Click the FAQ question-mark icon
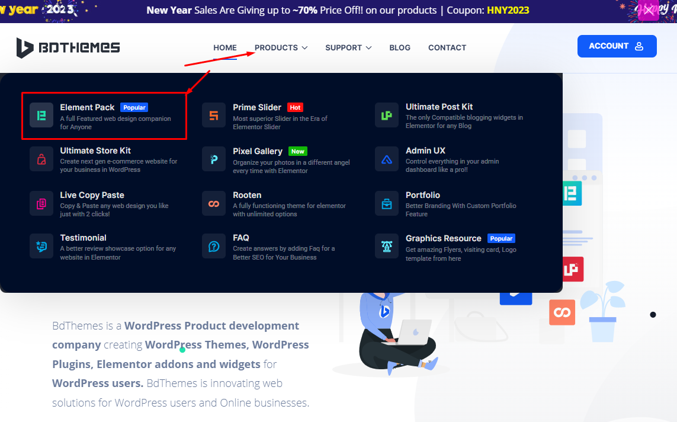The image size is (677, 422). pos(214,246)
